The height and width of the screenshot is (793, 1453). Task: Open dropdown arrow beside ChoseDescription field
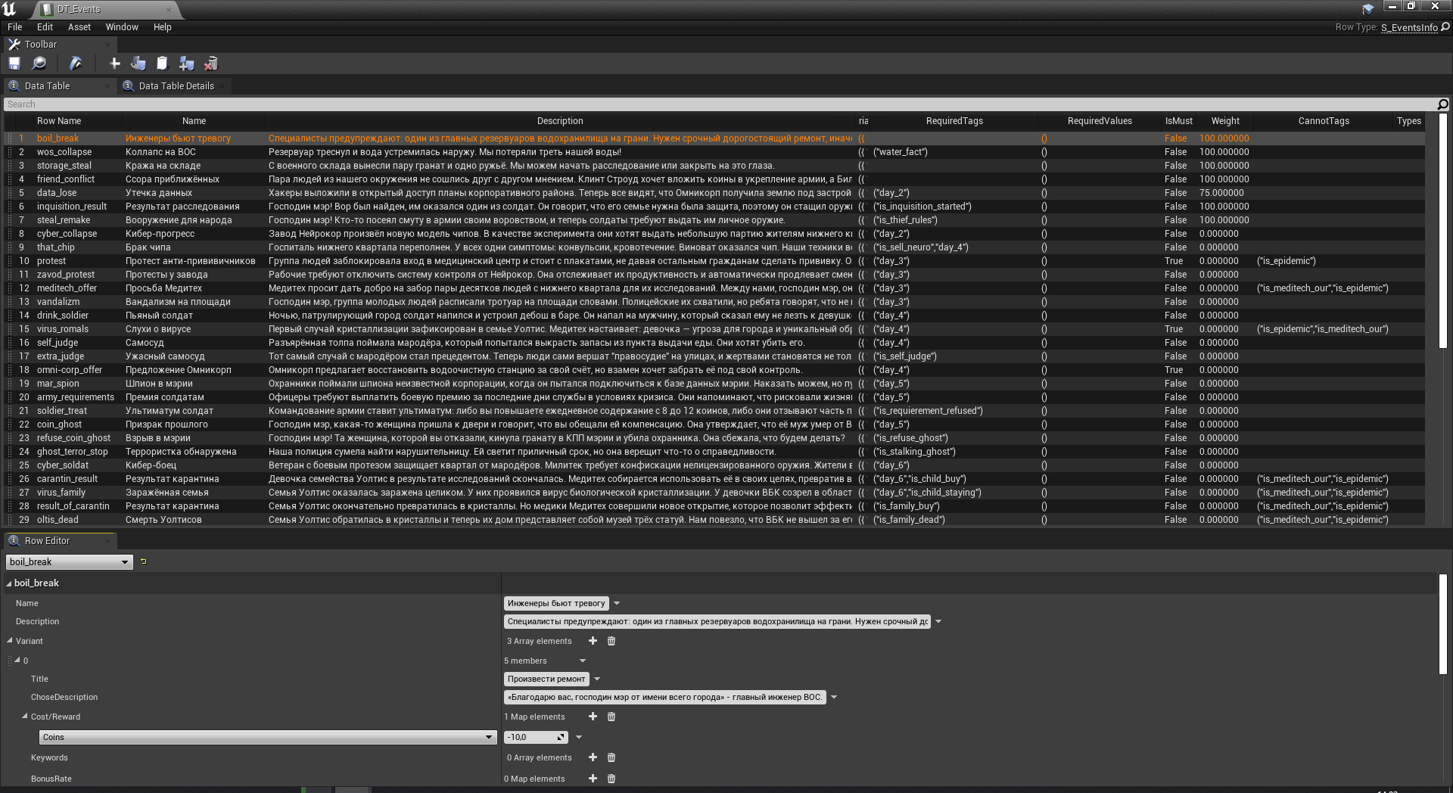[834, 697]
